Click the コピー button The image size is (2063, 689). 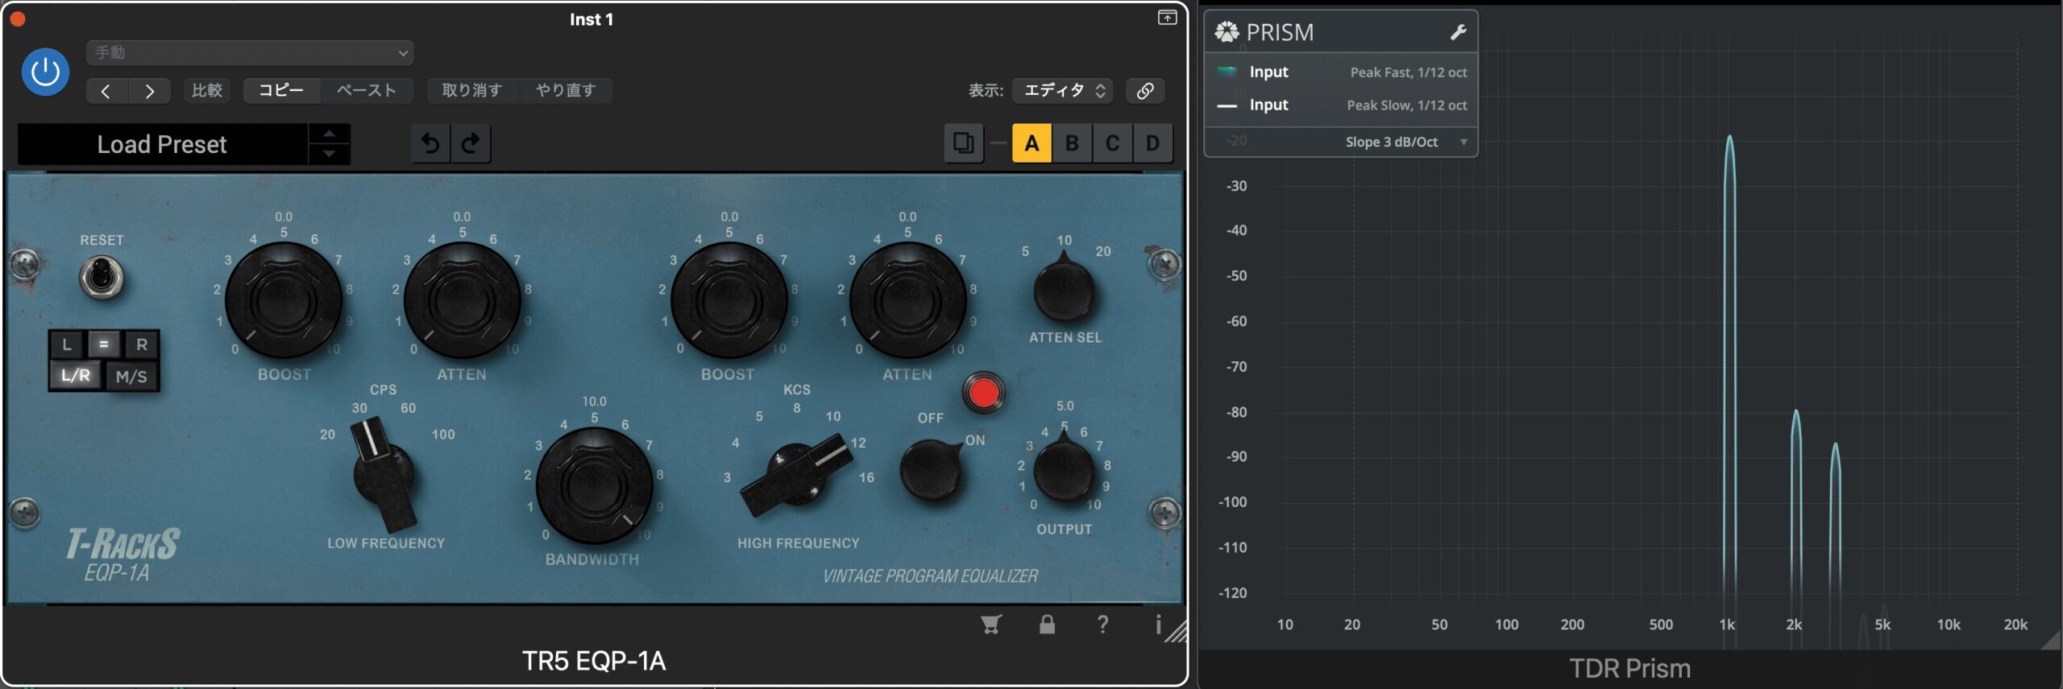coord(281,91)
